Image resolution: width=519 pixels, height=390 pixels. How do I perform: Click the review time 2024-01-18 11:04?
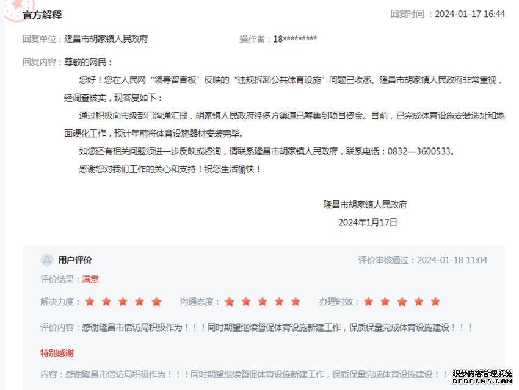coord(452,260)
